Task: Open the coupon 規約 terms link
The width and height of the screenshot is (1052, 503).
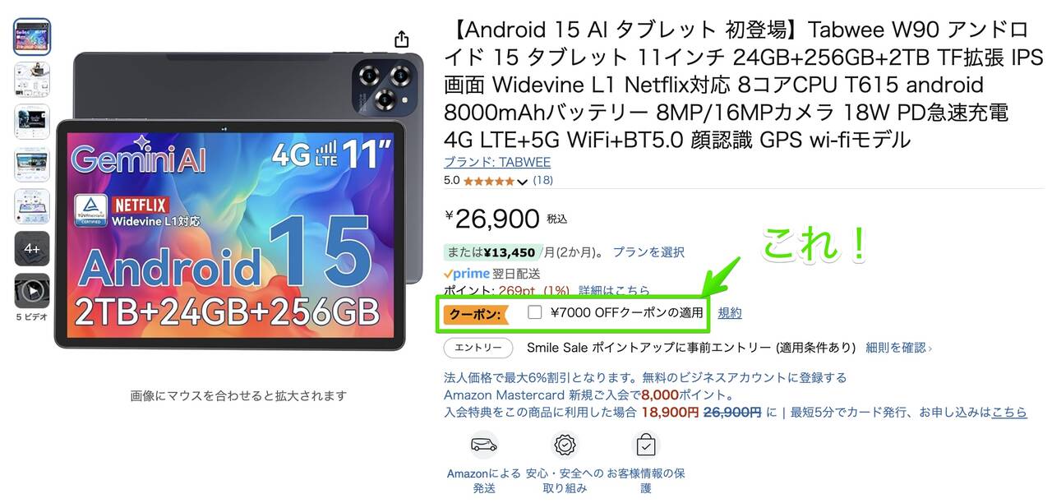Action: pos(730,312)
